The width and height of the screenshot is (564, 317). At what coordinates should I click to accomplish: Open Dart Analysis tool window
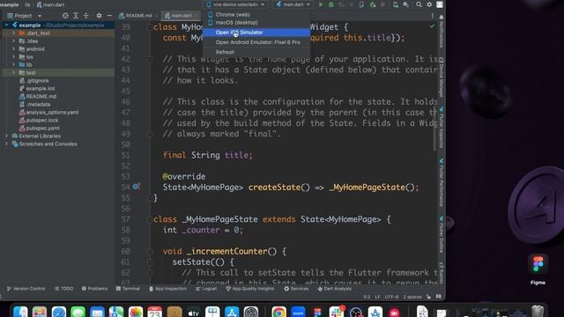334,288
